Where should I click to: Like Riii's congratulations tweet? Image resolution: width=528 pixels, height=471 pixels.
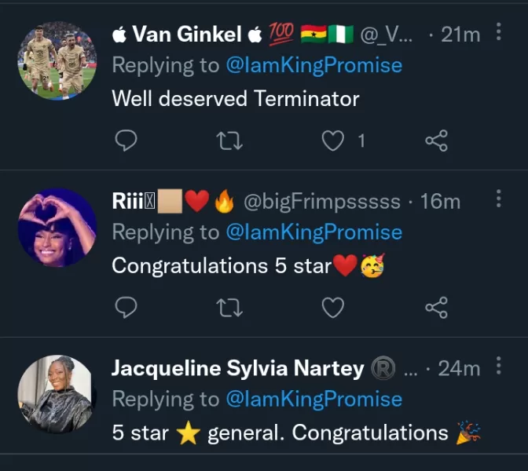tap(333, 308)
